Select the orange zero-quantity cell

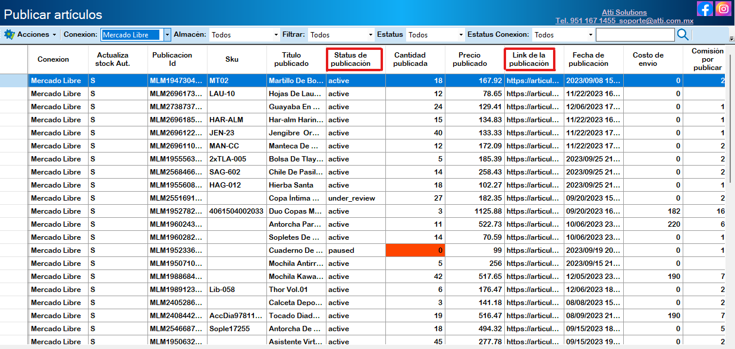(x=414, y=250)
